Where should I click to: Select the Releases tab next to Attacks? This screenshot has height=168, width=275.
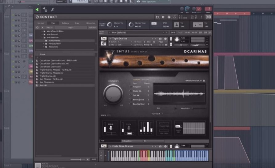point(145,80)
